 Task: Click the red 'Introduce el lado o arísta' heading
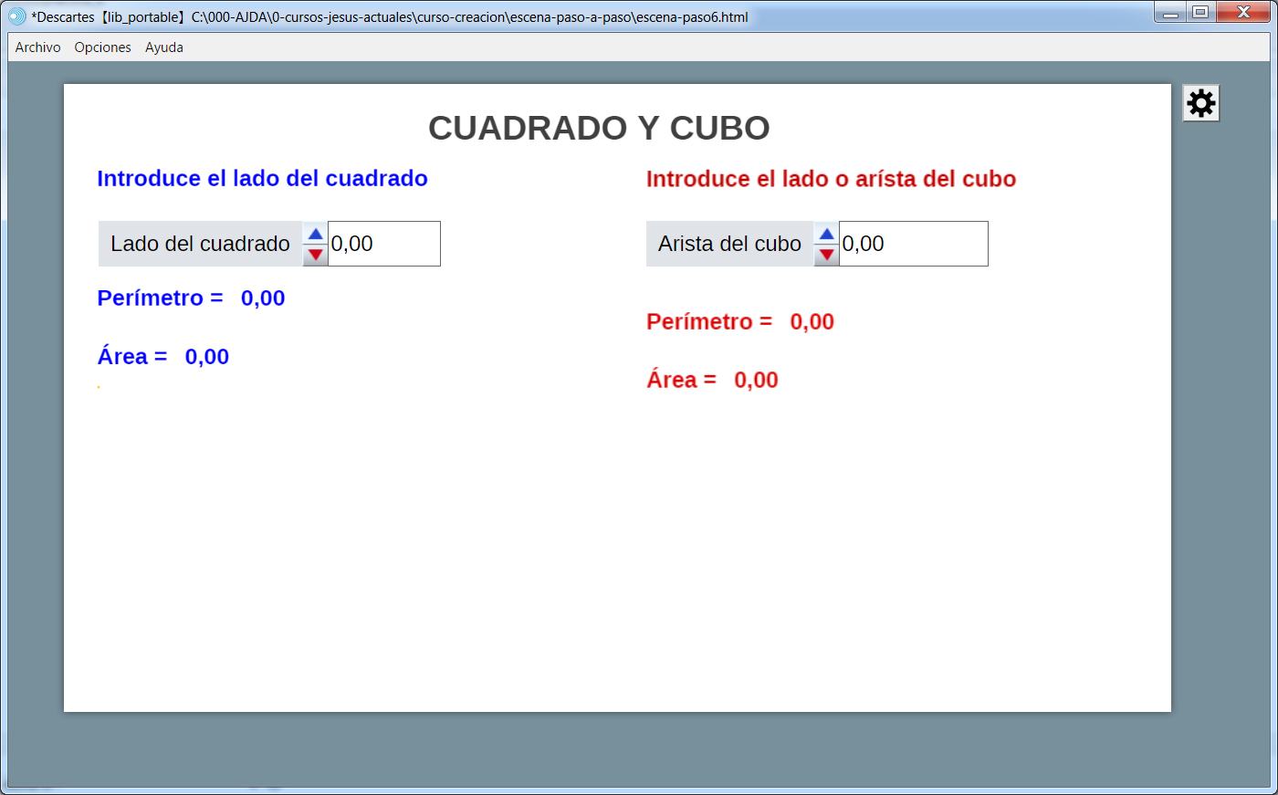(831, 179)
